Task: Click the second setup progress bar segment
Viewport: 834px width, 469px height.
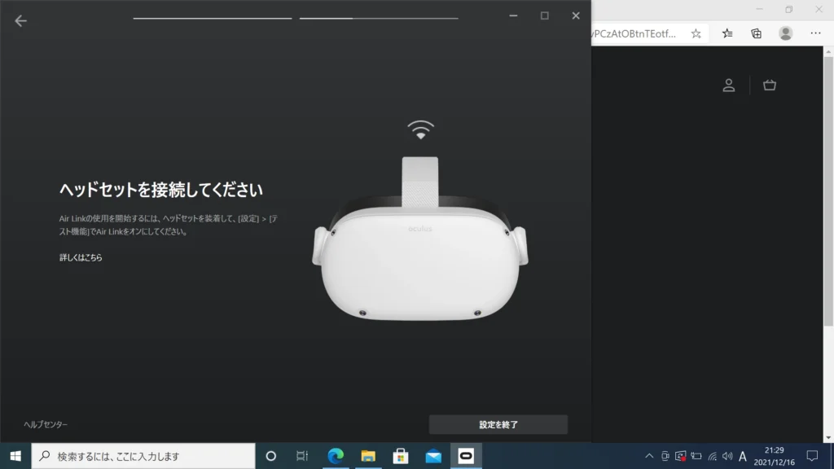Action: coord(379,18)
